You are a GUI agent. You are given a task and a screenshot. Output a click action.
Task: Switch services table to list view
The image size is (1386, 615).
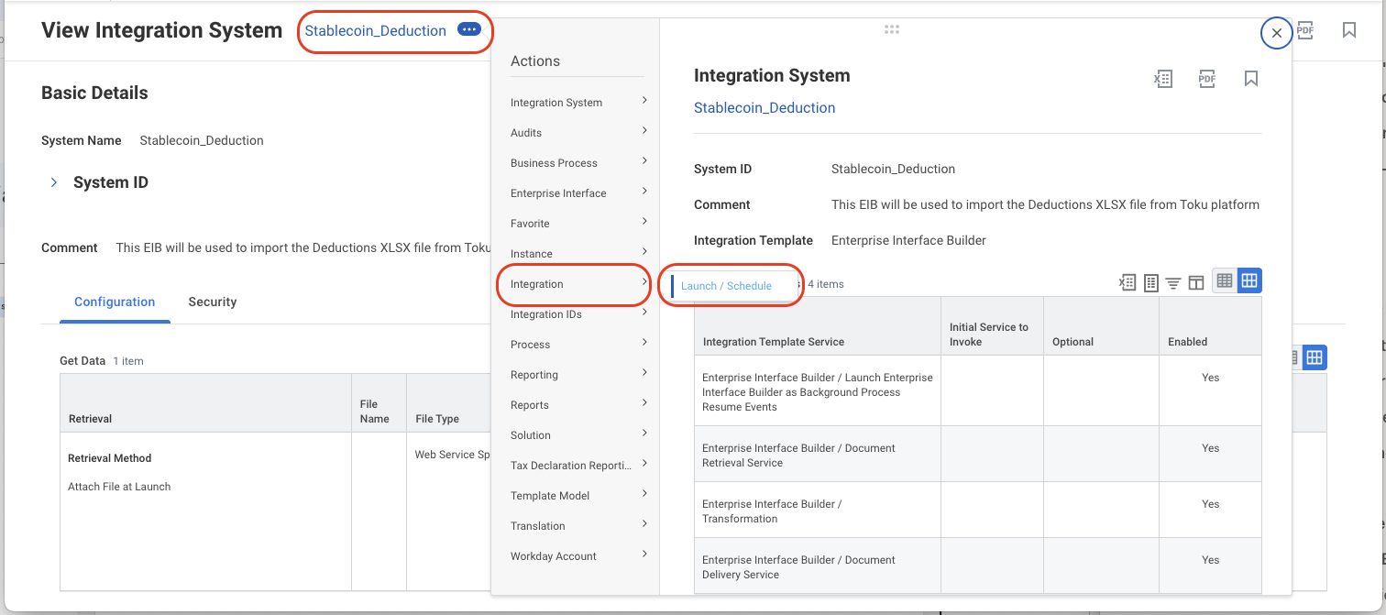click(1225, 282)
